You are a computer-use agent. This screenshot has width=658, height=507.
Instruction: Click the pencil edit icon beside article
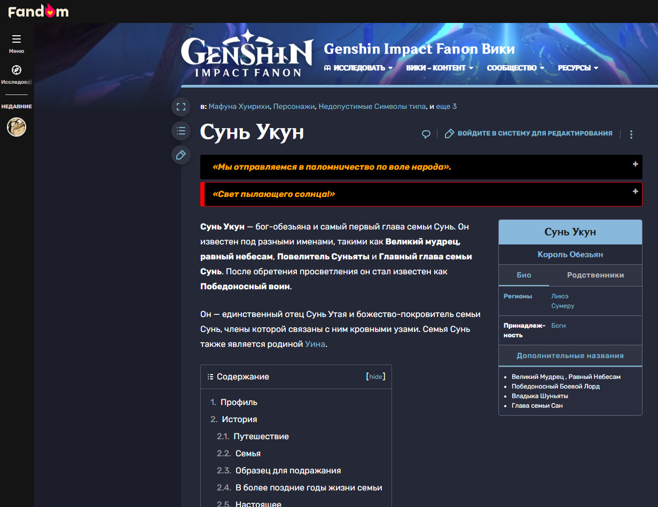click(x=181, y=155)
